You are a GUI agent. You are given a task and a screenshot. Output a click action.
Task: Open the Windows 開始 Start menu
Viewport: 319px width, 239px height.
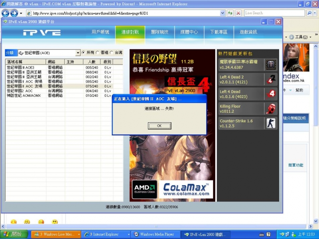[14, 234]
